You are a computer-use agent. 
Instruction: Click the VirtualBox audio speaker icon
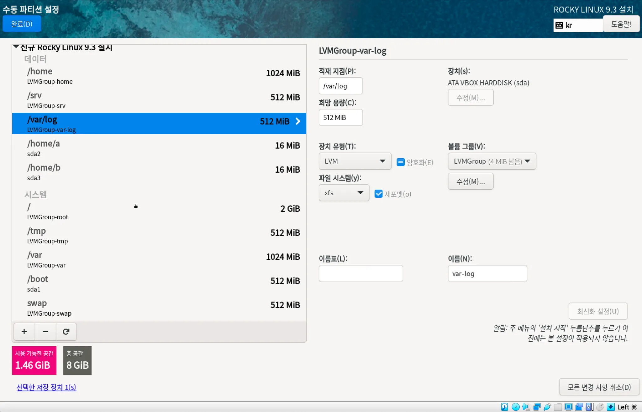526,407
